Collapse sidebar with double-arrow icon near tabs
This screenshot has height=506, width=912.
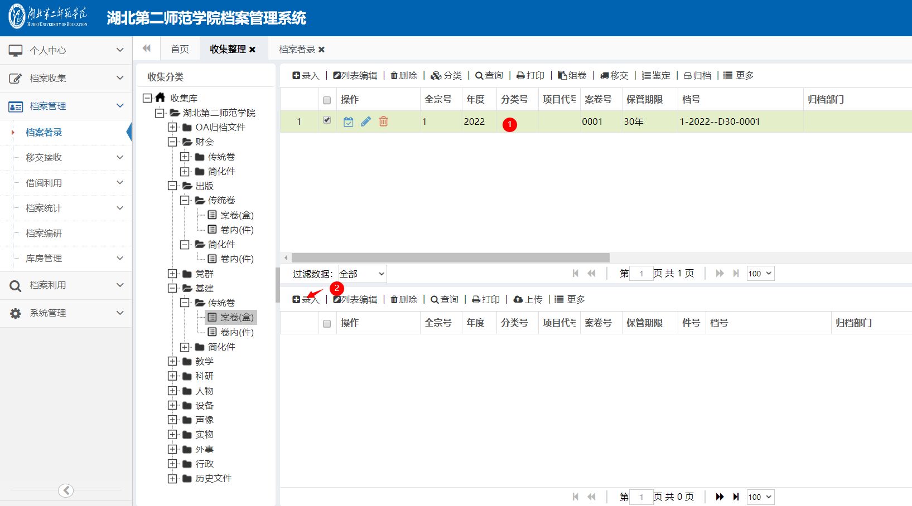click(x=147, y=48)
